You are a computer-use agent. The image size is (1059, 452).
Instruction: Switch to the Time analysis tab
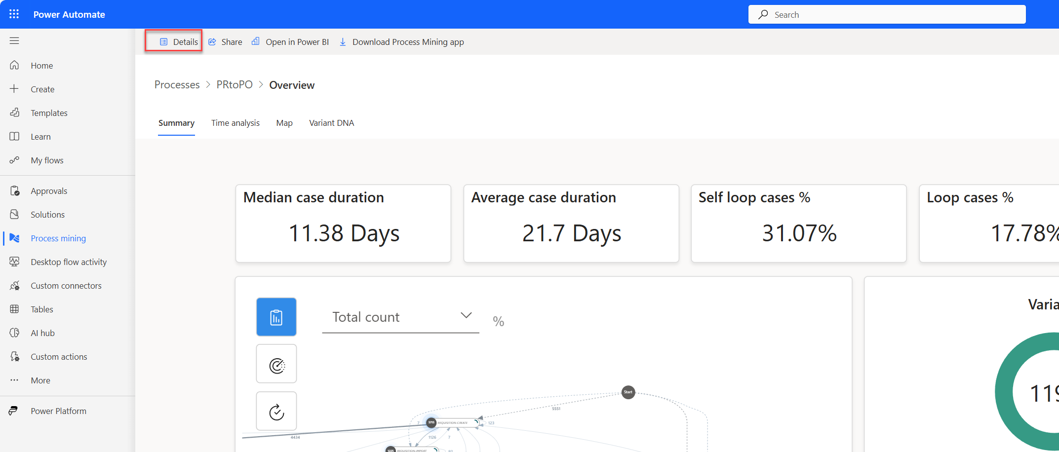pos(235,123)
